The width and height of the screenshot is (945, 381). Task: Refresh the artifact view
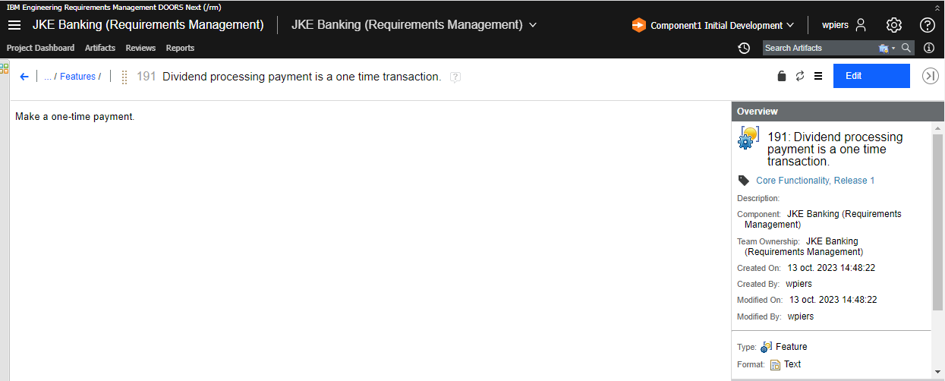pyautogui.click(x=800, y=76)
